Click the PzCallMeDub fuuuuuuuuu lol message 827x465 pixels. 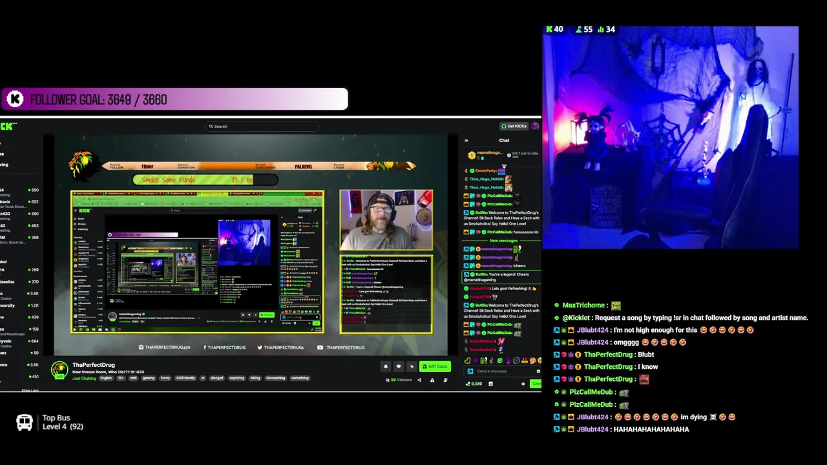point(501,232)
